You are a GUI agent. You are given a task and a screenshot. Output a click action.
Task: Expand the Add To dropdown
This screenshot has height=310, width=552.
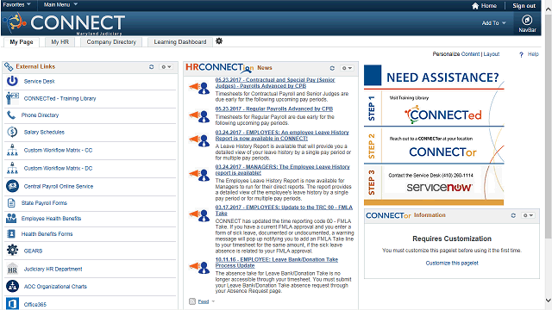[493, 23]
